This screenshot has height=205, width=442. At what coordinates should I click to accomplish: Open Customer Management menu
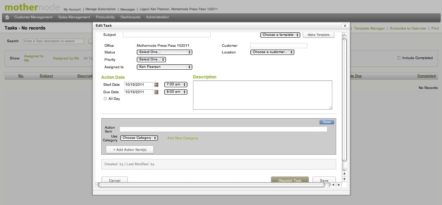click(33, 17)
